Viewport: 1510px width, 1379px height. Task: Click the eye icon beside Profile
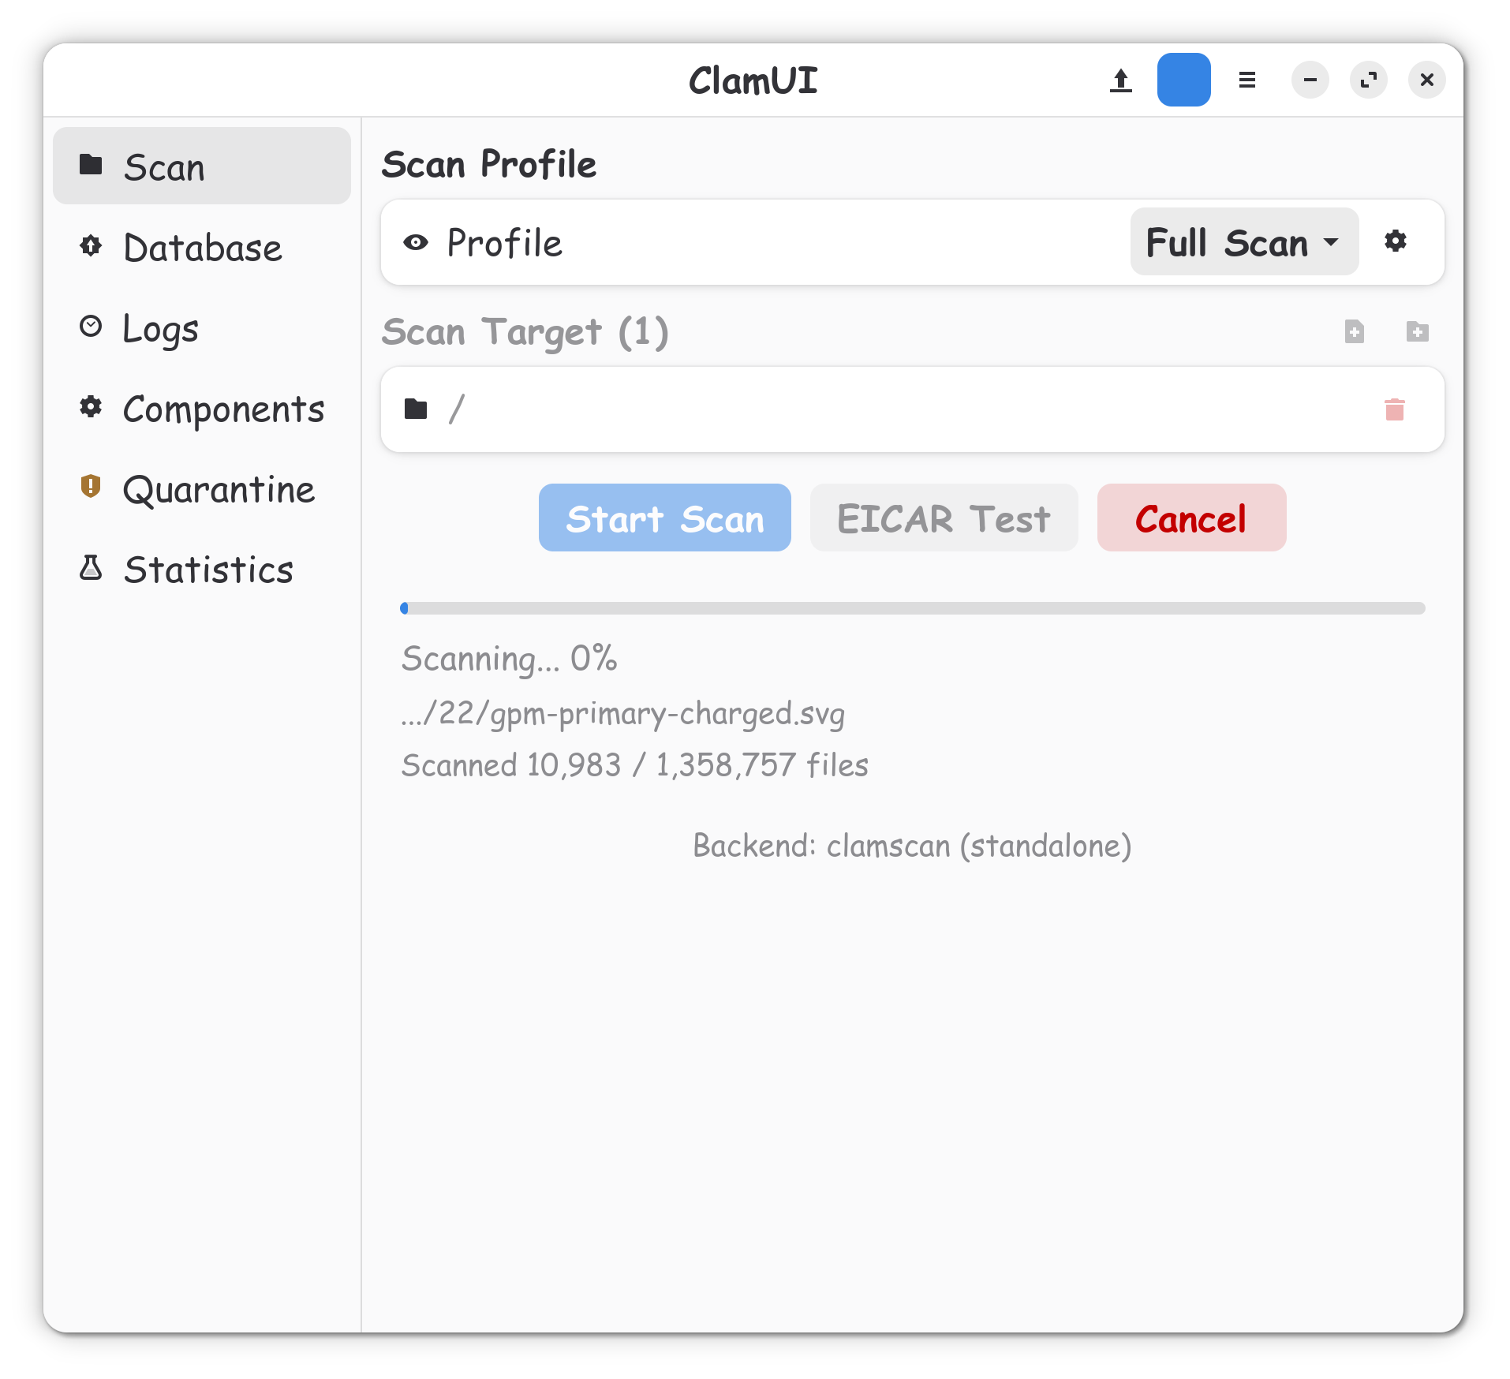point(416,243)
